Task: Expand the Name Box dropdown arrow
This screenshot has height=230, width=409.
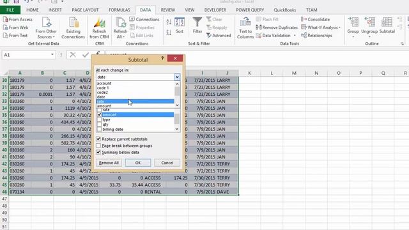Action: pos(52,55)
